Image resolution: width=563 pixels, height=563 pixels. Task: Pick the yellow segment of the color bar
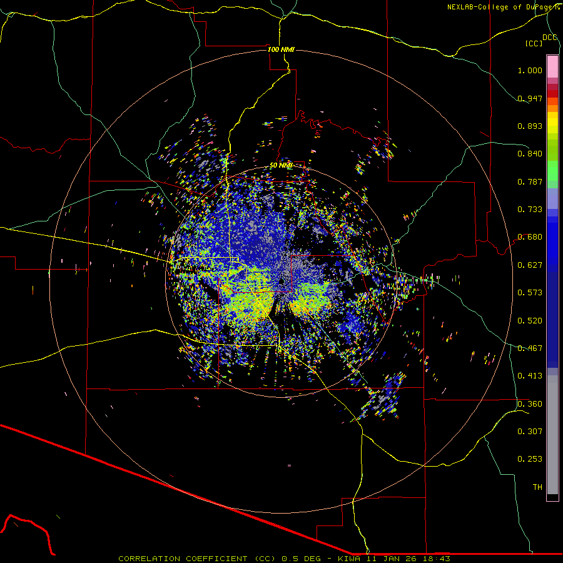(x=552, y=123)
